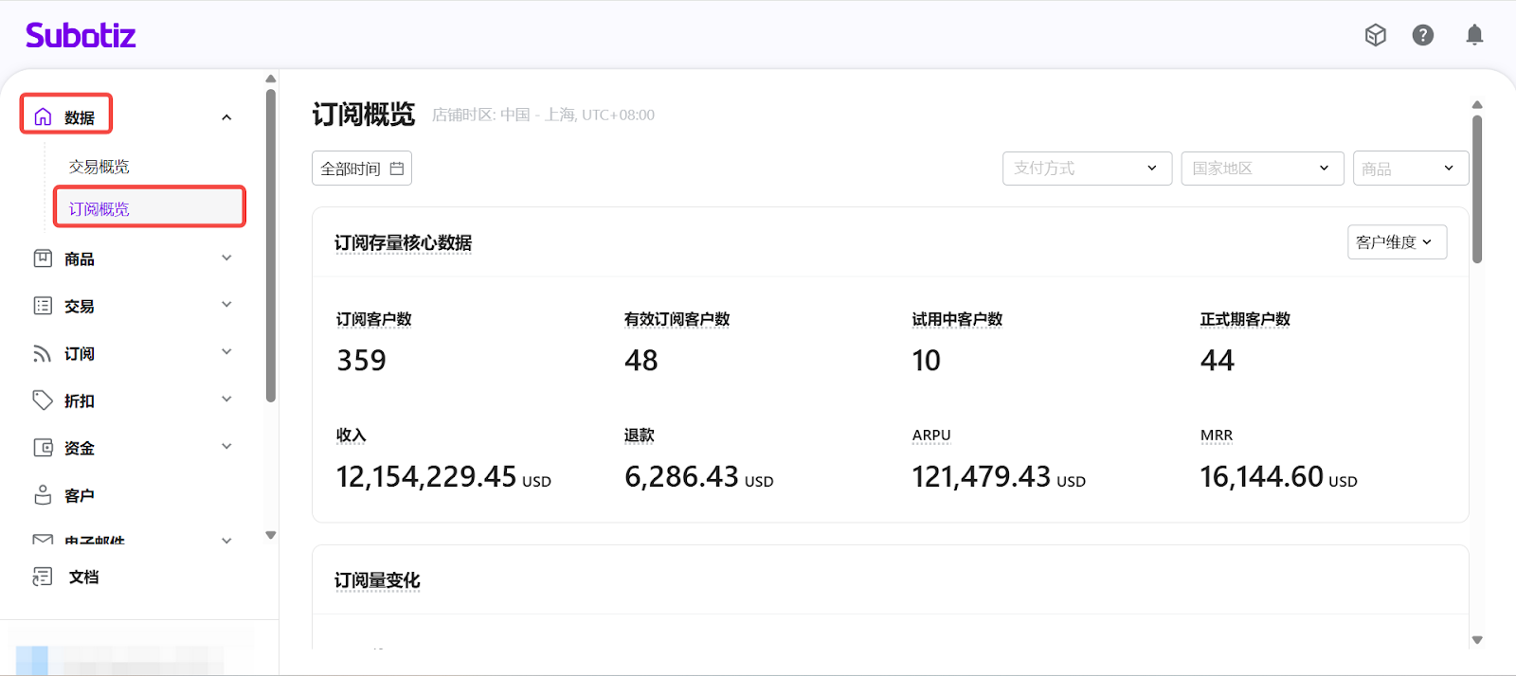Click the calendar icon beside 全部时间
Screen dimensions: 1516x676
pyautogui.click(x=397, y=169)
